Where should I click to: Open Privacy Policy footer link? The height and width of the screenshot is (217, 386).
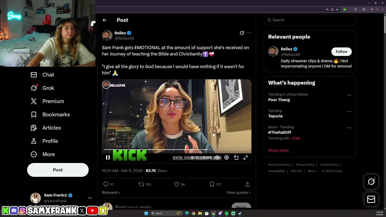pos(305,165)
